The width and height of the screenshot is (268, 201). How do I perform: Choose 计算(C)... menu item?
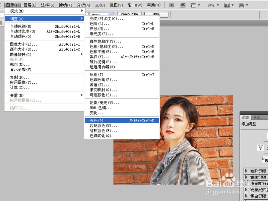coord(44,88)
